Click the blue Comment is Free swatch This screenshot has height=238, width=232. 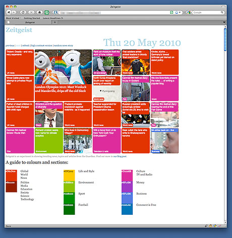click(127, 209)
